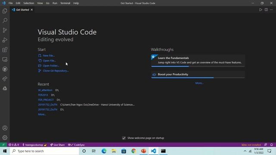This screenshot has width=276, height=155.
Task: Close the Get Started tab
Action: pos(31,9)
